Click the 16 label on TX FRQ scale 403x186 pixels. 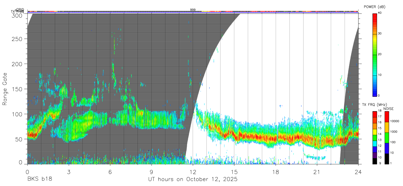pyautogui.click(x=379, y=122)
